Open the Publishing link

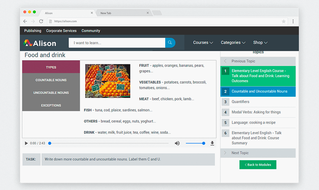(x=33, y=31)
